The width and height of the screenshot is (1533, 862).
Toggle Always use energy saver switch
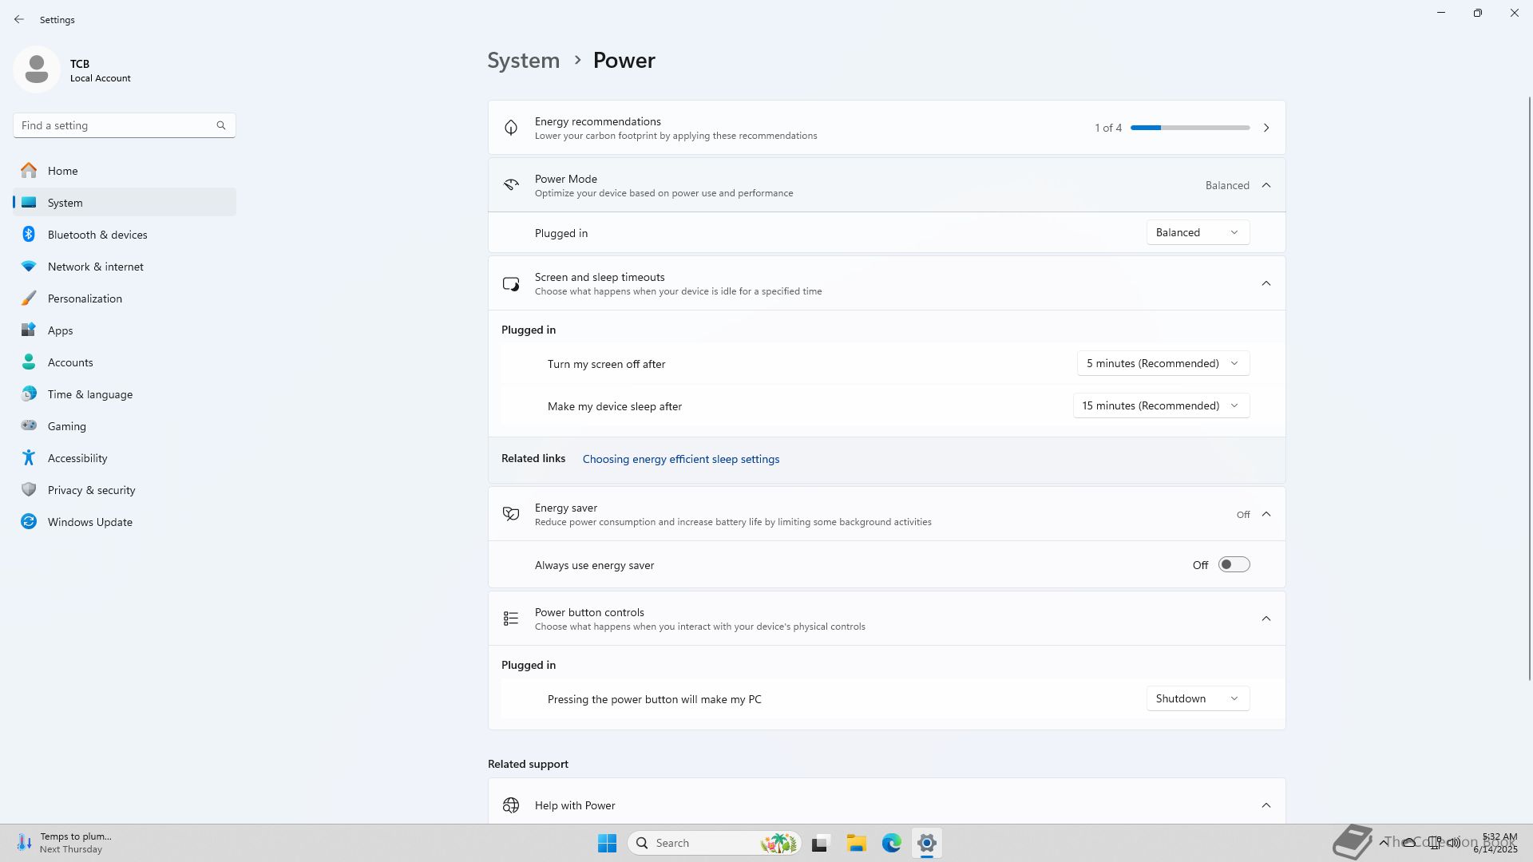[x=1234, y=565]
